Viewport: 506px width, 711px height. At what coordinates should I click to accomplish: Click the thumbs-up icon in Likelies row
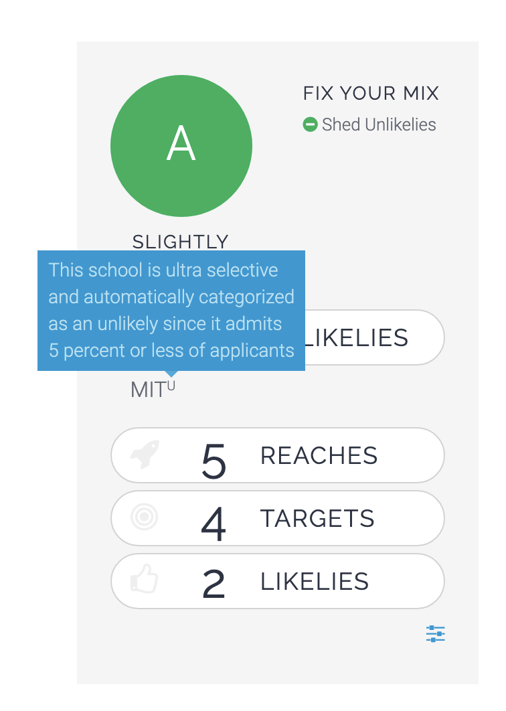click(144, 579)
